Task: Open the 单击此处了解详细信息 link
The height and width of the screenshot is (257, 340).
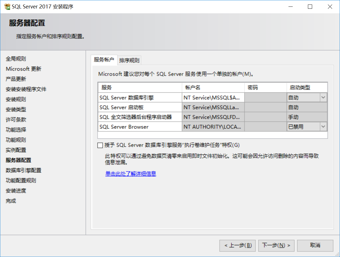Action: pos(131,174)
